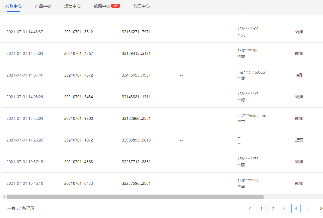Select the current page 4 button
The width and height of the screenshot is (323, 218).
pos(296,208)
